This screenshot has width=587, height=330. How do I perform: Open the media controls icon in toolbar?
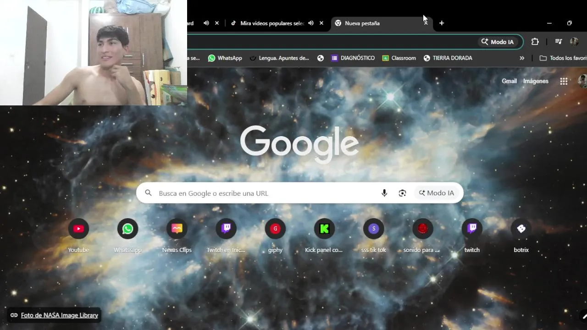pyautogui.click(x=558, y=42)
